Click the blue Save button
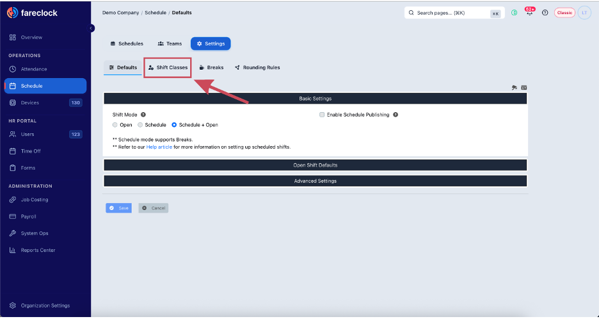This screenshot has height=319, width=599. point(119,208)
